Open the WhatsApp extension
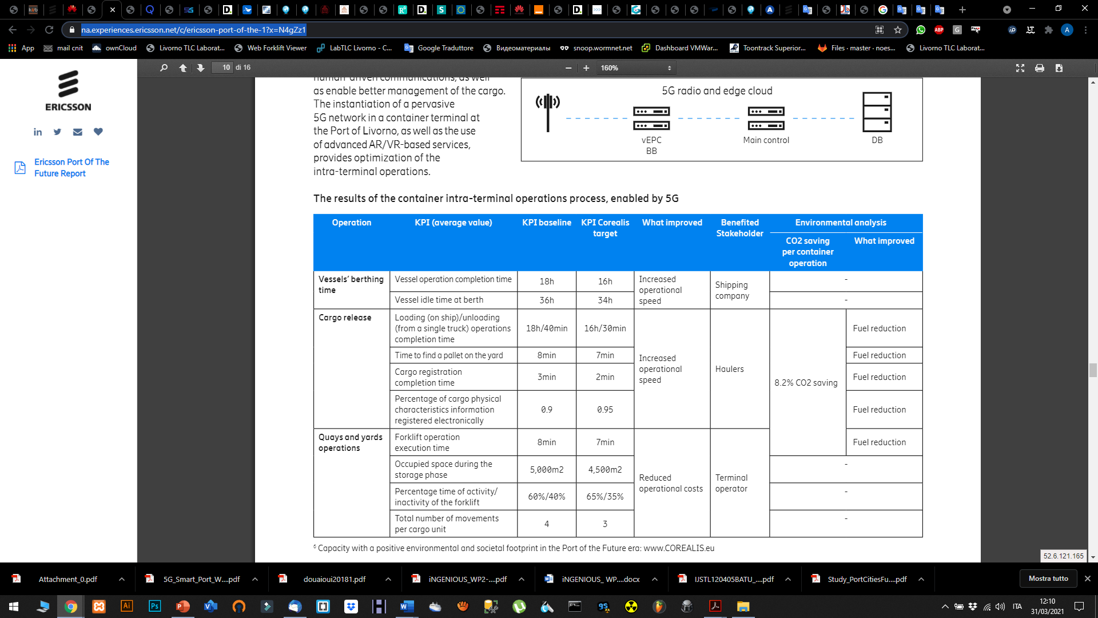The height and width of the screenshot is (618, 1098). pyautogui.click(x=921, y=30)
